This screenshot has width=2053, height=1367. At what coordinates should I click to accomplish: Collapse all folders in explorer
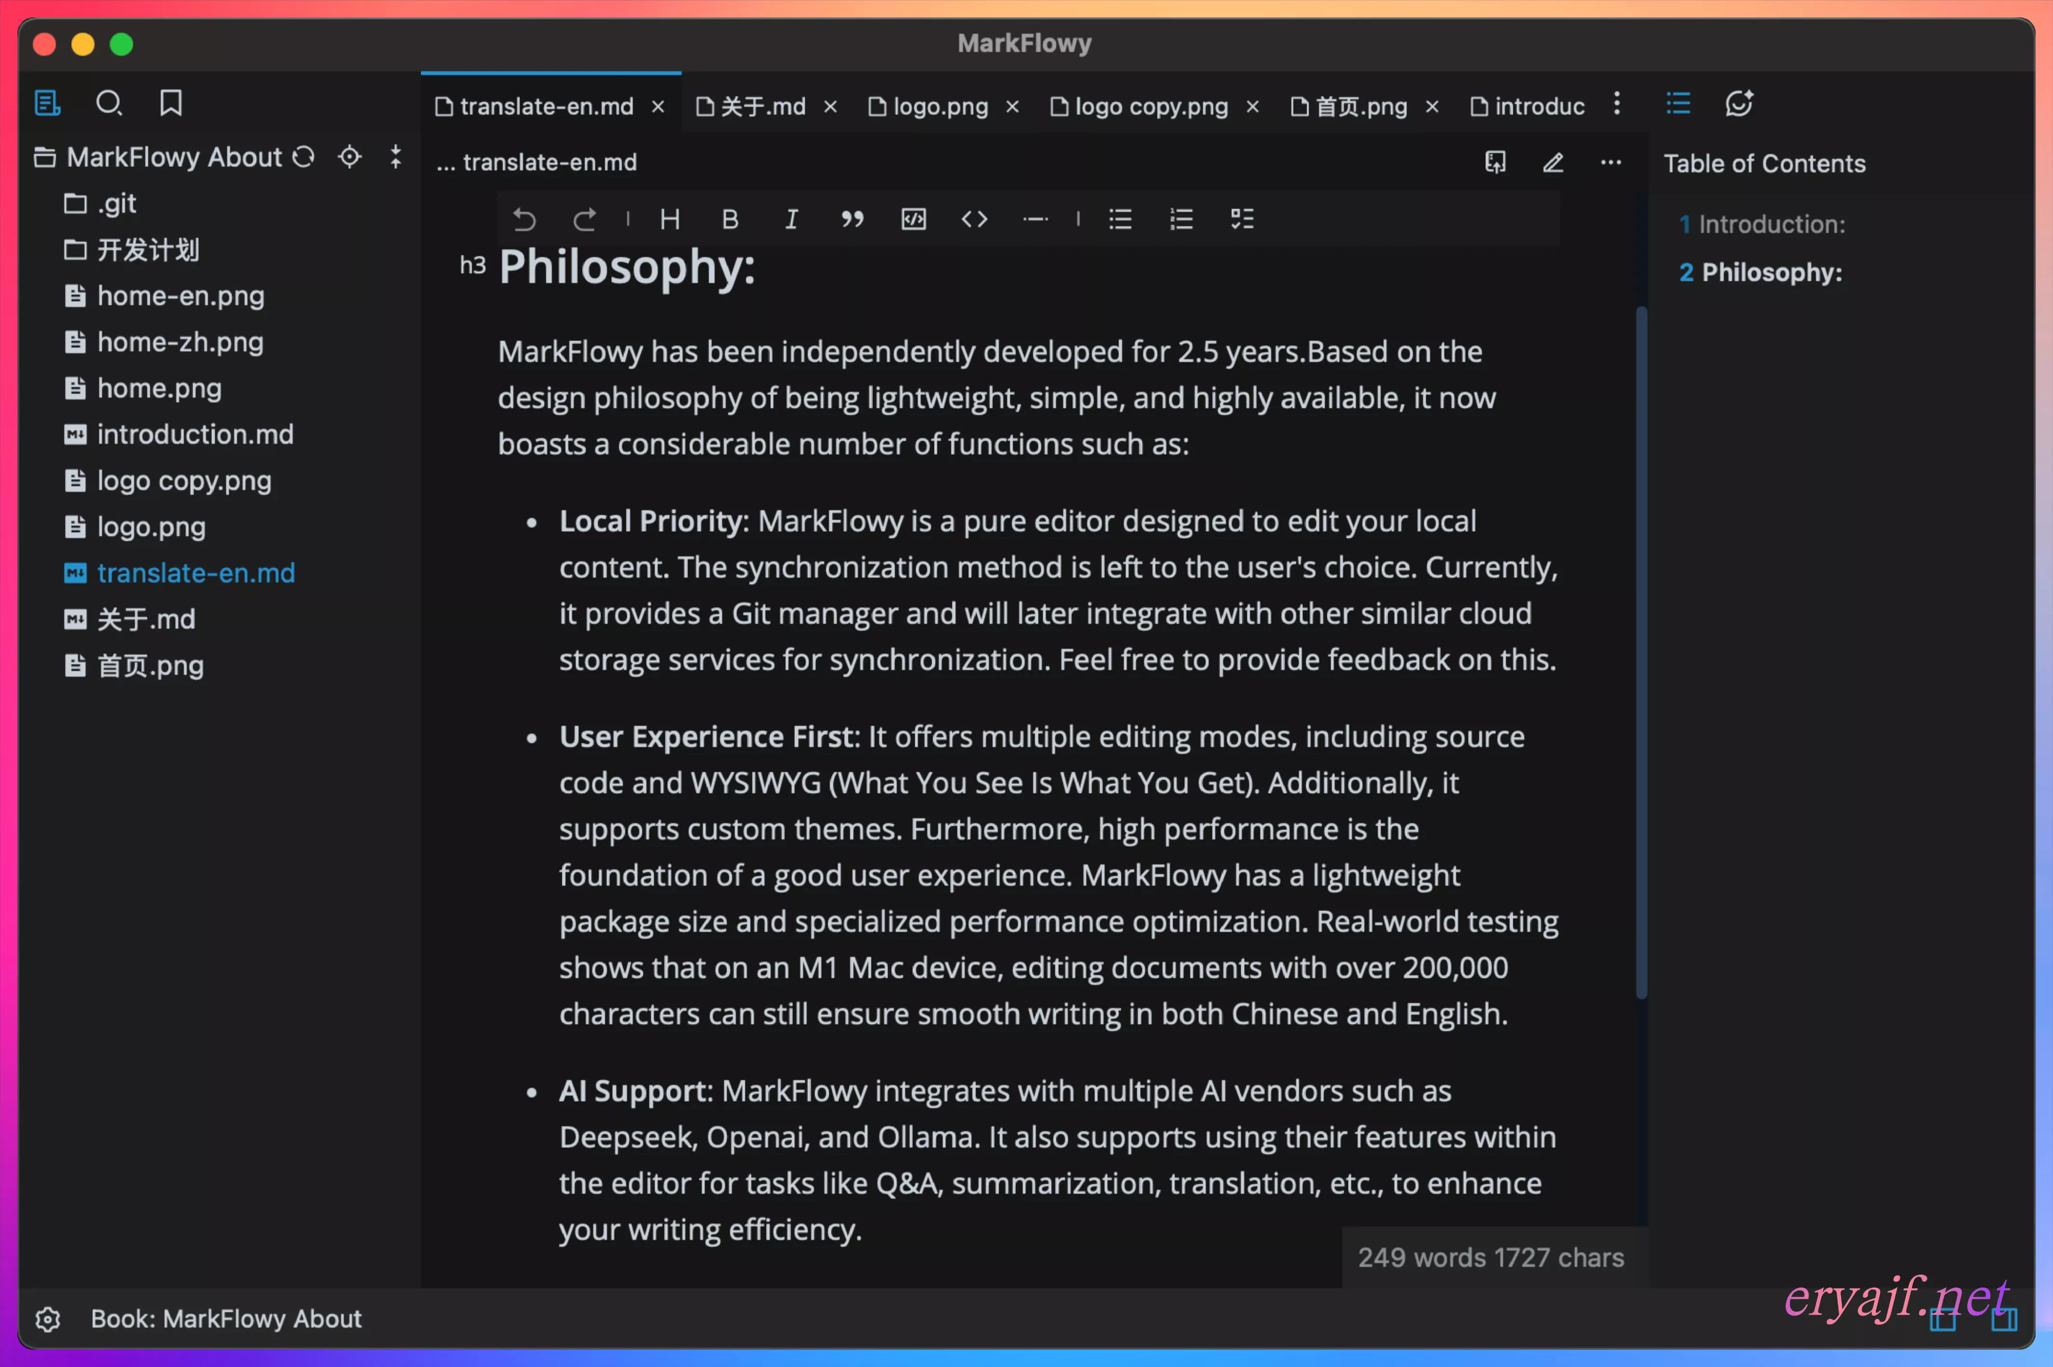click(x=396, y=157)
